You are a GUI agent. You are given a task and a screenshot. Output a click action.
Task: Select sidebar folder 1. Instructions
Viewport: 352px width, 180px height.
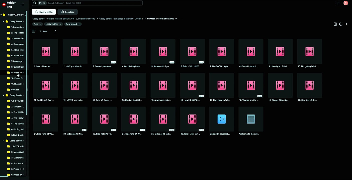click(16, 27)
